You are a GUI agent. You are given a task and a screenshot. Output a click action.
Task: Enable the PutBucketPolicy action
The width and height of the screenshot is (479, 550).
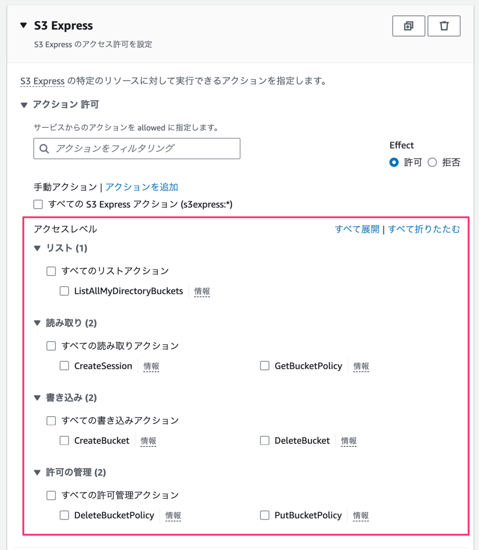(x=264, y=515)
